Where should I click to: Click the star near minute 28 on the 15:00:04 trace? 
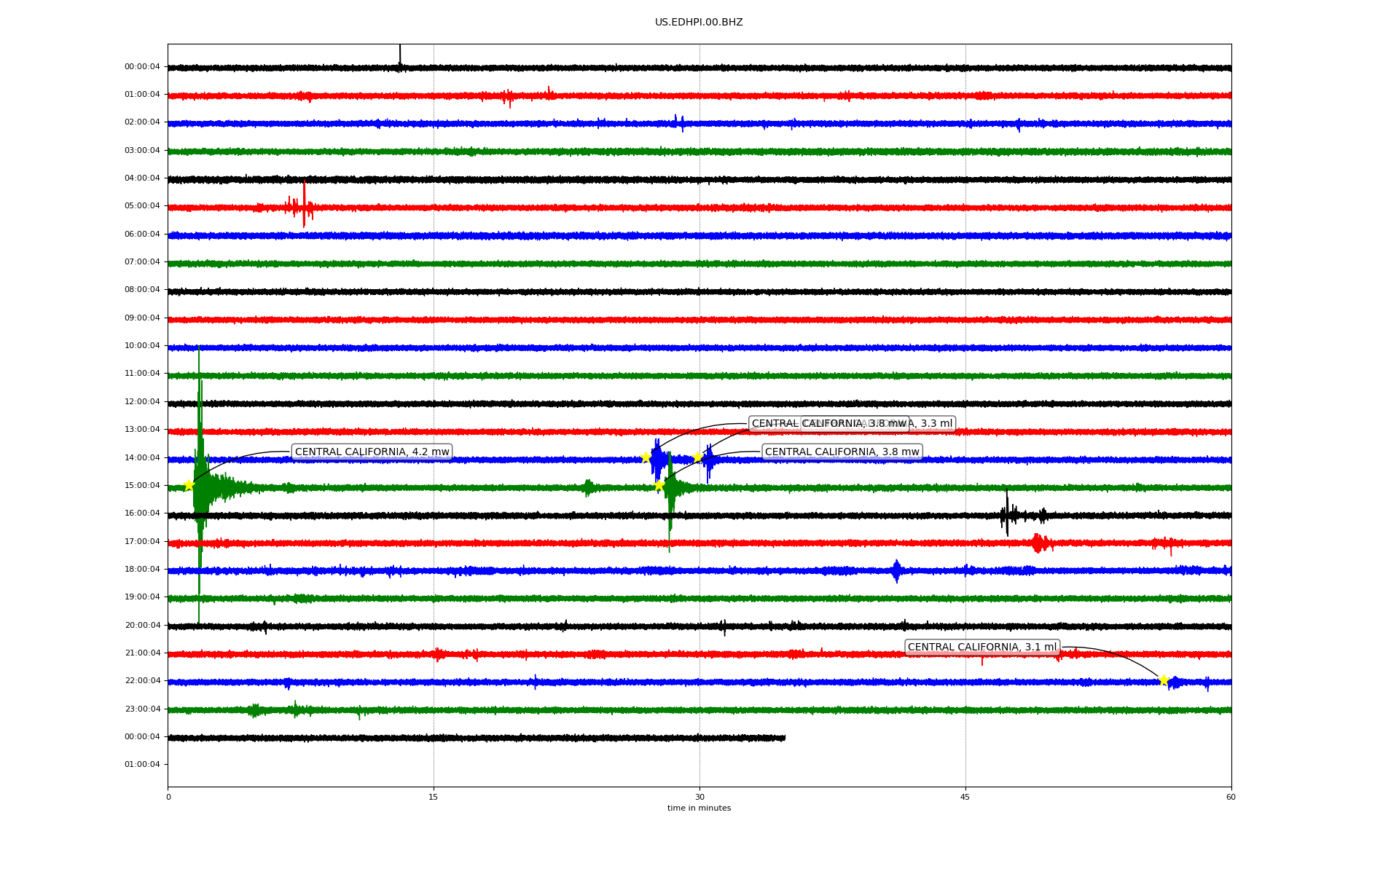[x=659, y=485]
